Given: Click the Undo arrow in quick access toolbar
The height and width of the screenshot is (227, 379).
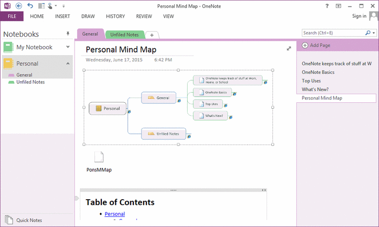Looking at the screenshot, I should 30,6.
